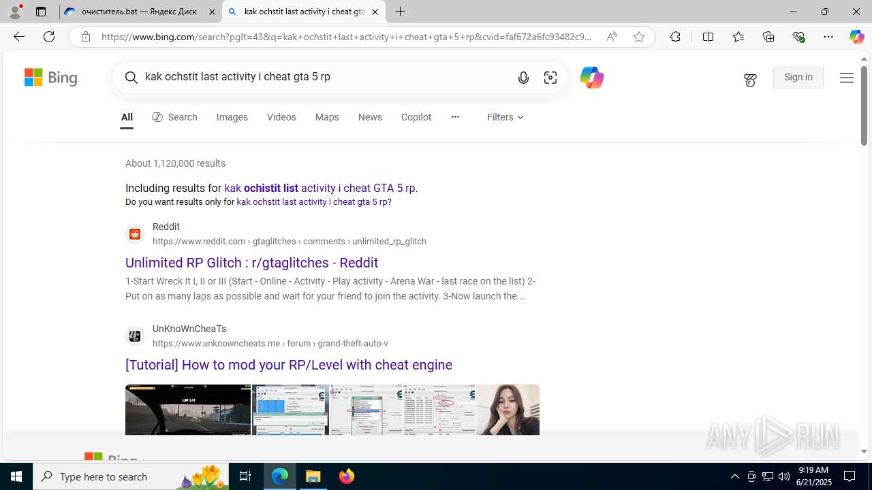Open the Copilot sidebar icon
The width and height of the screenshot is (872, 490).
(856, 37)
